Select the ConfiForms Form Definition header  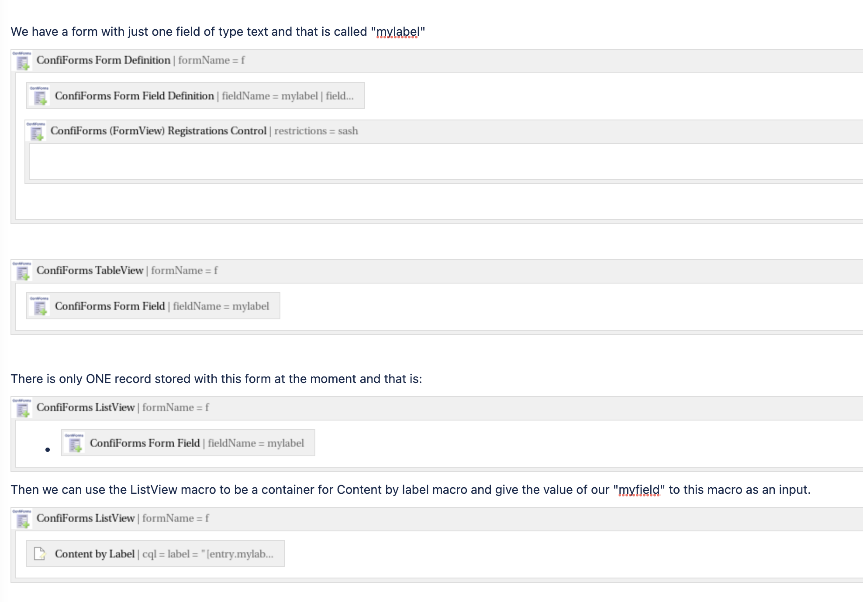click(437, 61)
